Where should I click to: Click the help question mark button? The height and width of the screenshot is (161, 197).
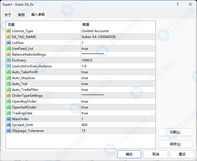coord(178,4)
